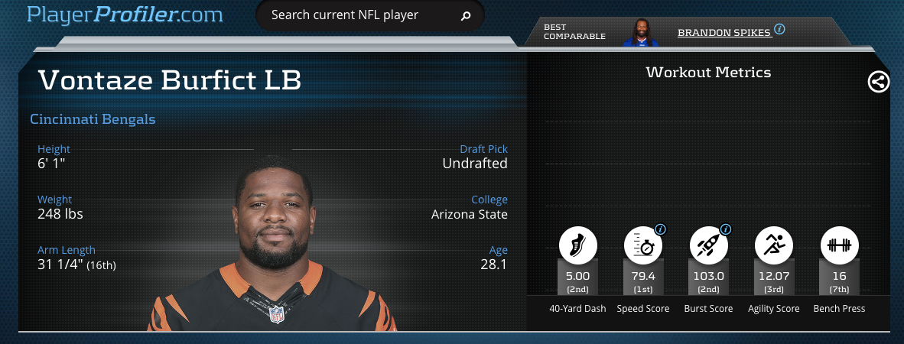Click Brandon Spikes thumbnail photo
The height and width of the screenshot is (344, 904).
tap(641, 32)
